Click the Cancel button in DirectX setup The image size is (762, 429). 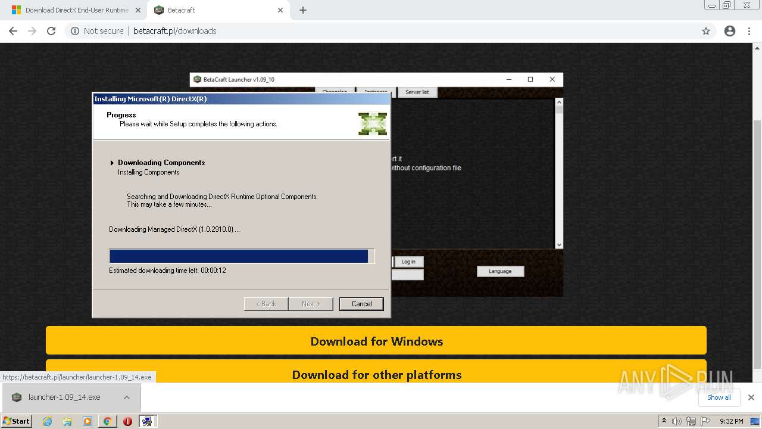tap(361, 304)
